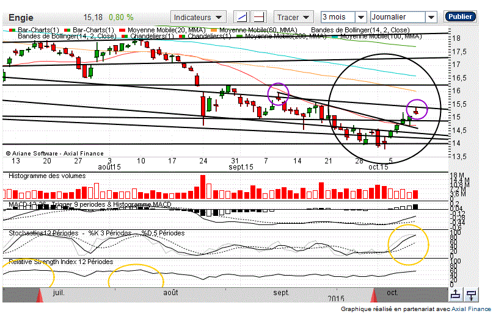Click the sept.15 date axis label
Image resolution: width=493 pixels, height=322 pixels.
(x=241, y=167)
